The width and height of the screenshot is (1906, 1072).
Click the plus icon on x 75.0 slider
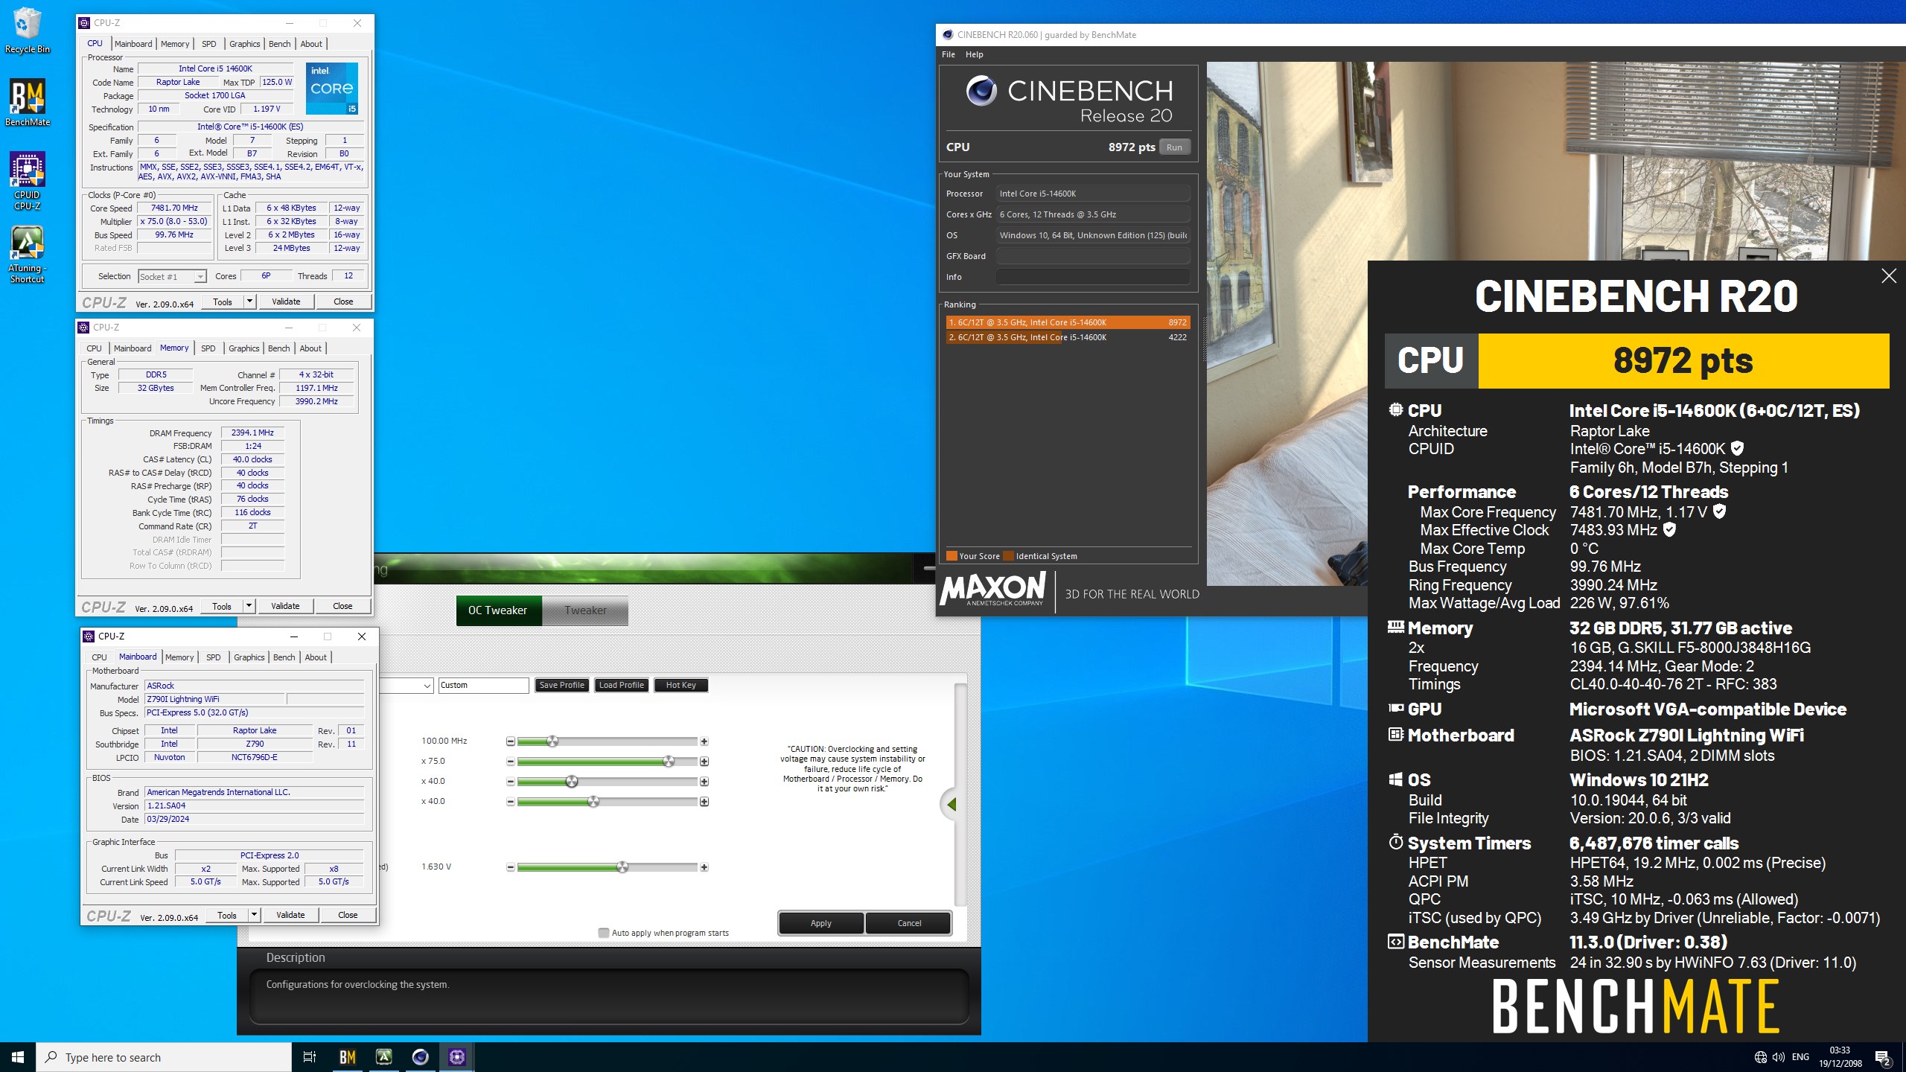(x=704, y=762)
